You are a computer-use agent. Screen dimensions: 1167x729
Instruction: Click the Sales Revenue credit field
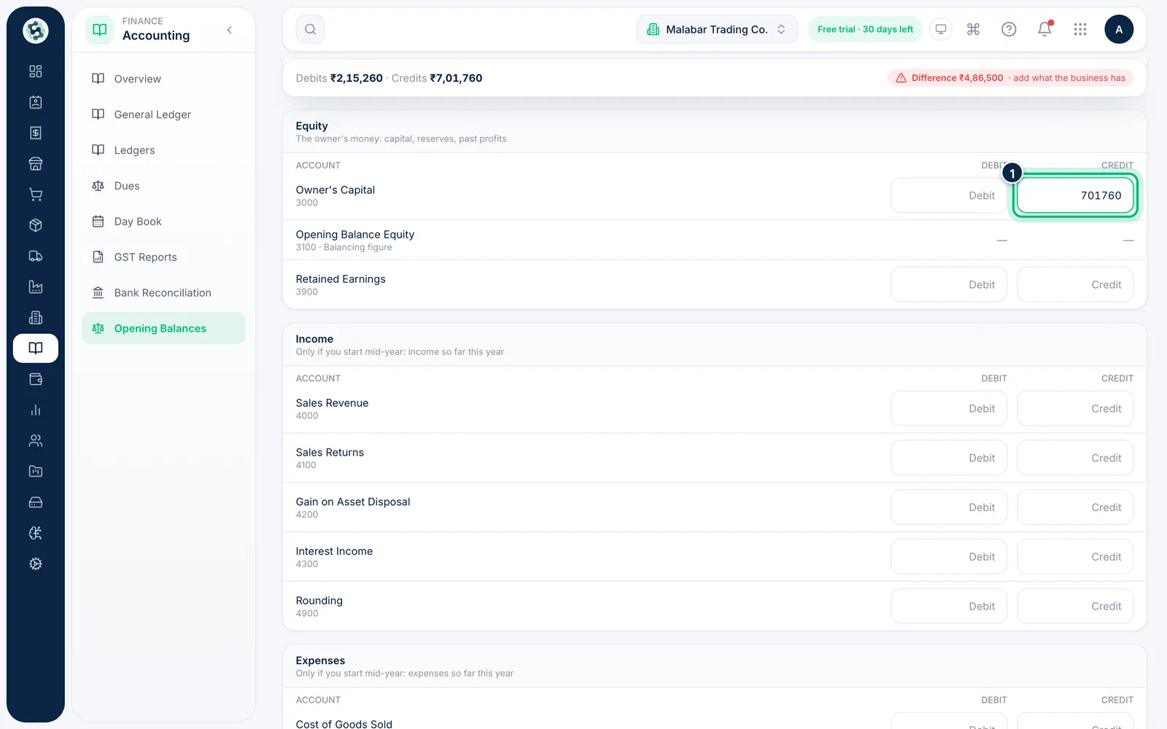point(1075,409)
